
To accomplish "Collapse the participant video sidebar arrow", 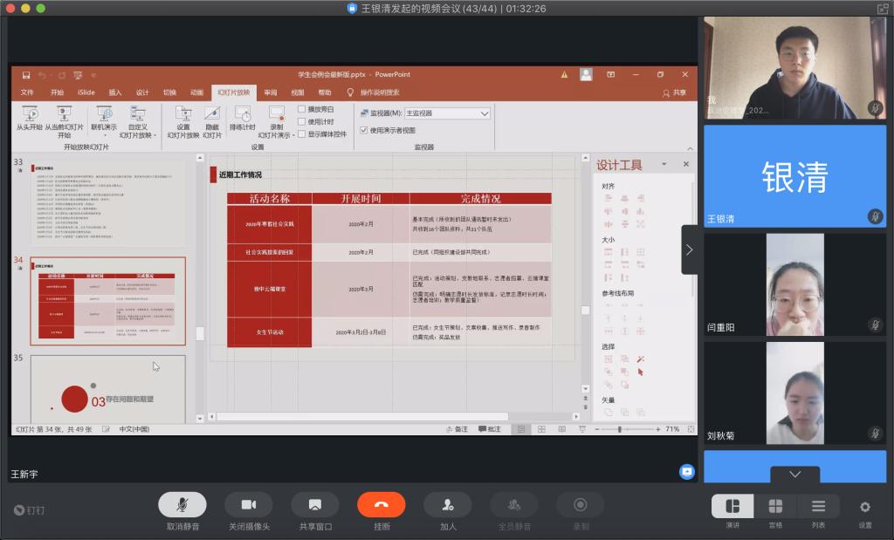I will coord(689,249).
